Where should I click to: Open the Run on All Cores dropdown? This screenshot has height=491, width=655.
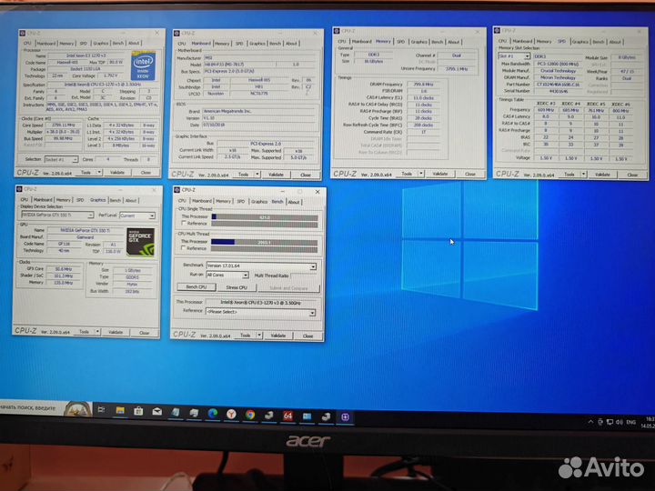click(x=246, y=276)
